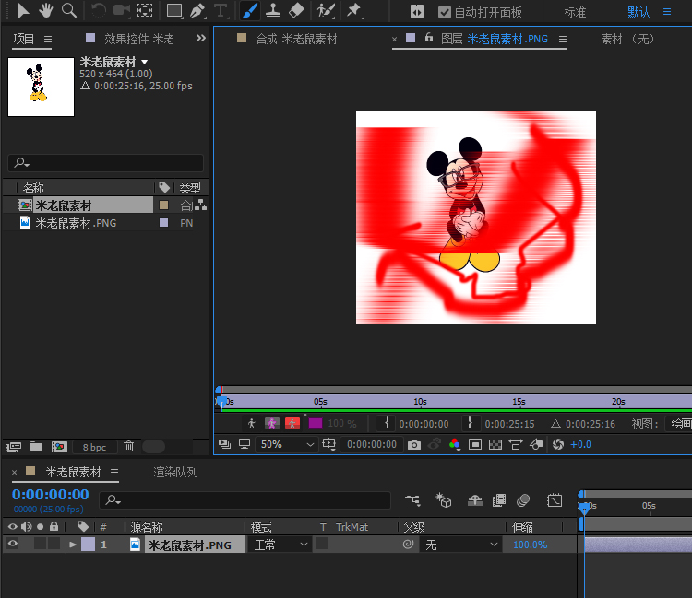Toggle the transparency grid icon
The width and height of the screenshot is (692, 598).
coord(495,445)
